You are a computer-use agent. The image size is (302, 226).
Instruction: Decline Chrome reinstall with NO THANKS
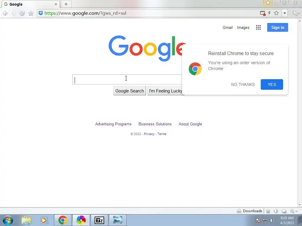click(243, 84)
